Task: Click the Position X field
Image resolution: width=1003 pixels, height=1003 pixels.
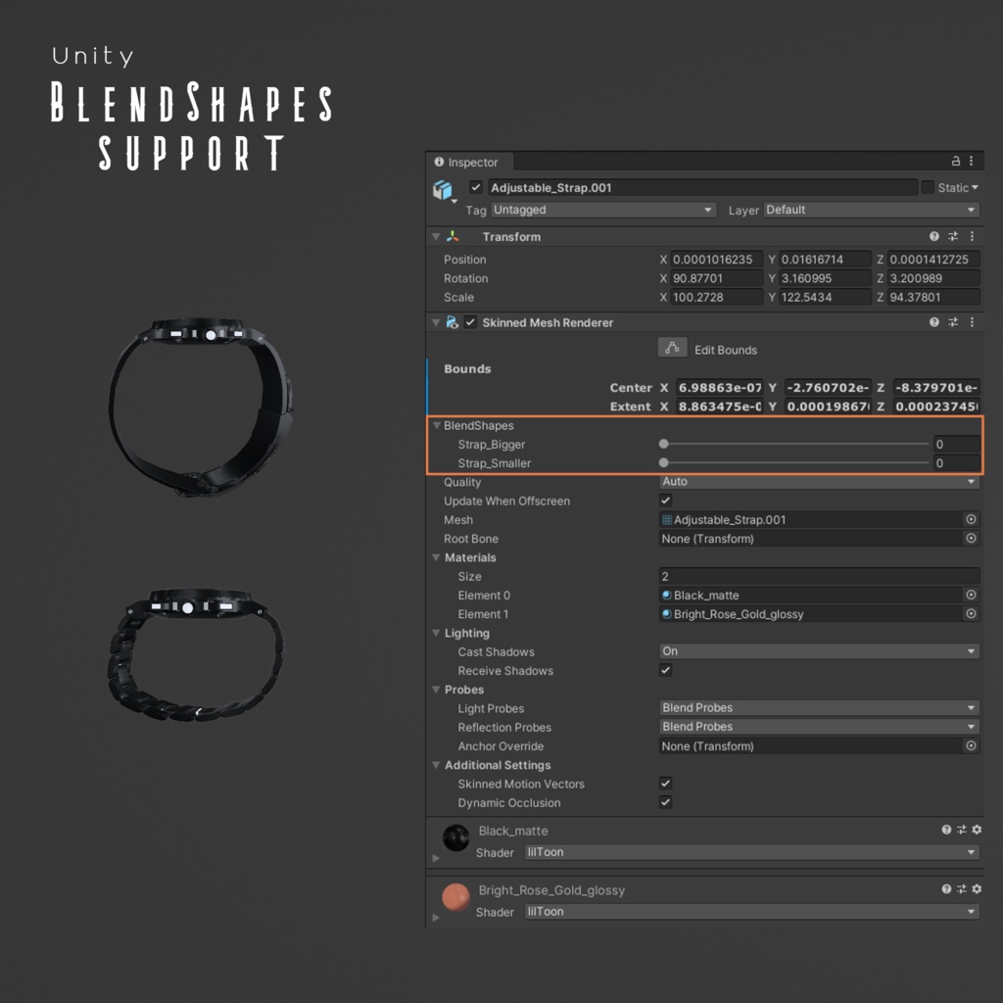Action: [716, 259]
